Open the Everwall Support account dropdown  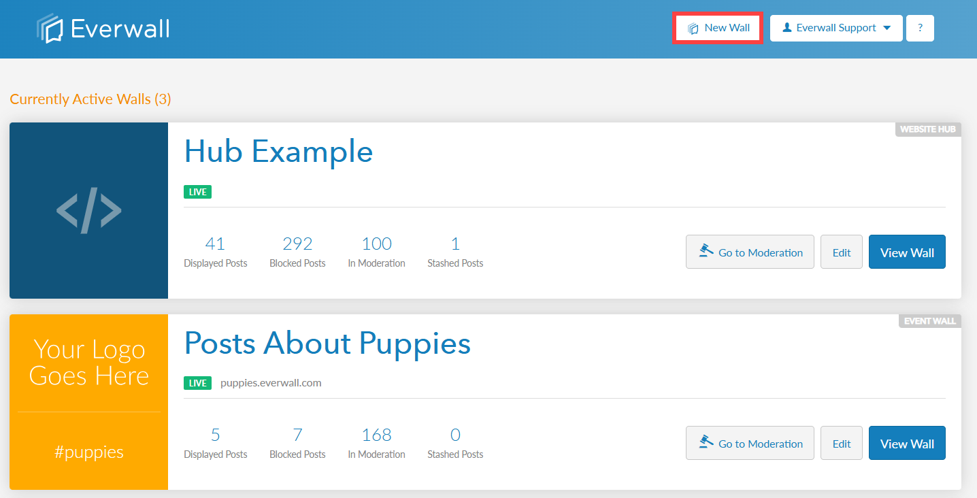[836, 28]
